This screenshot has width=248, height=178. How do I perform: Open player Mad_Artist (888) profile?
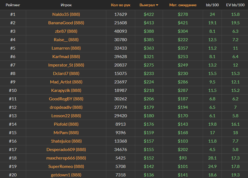[x=66, y=82]
